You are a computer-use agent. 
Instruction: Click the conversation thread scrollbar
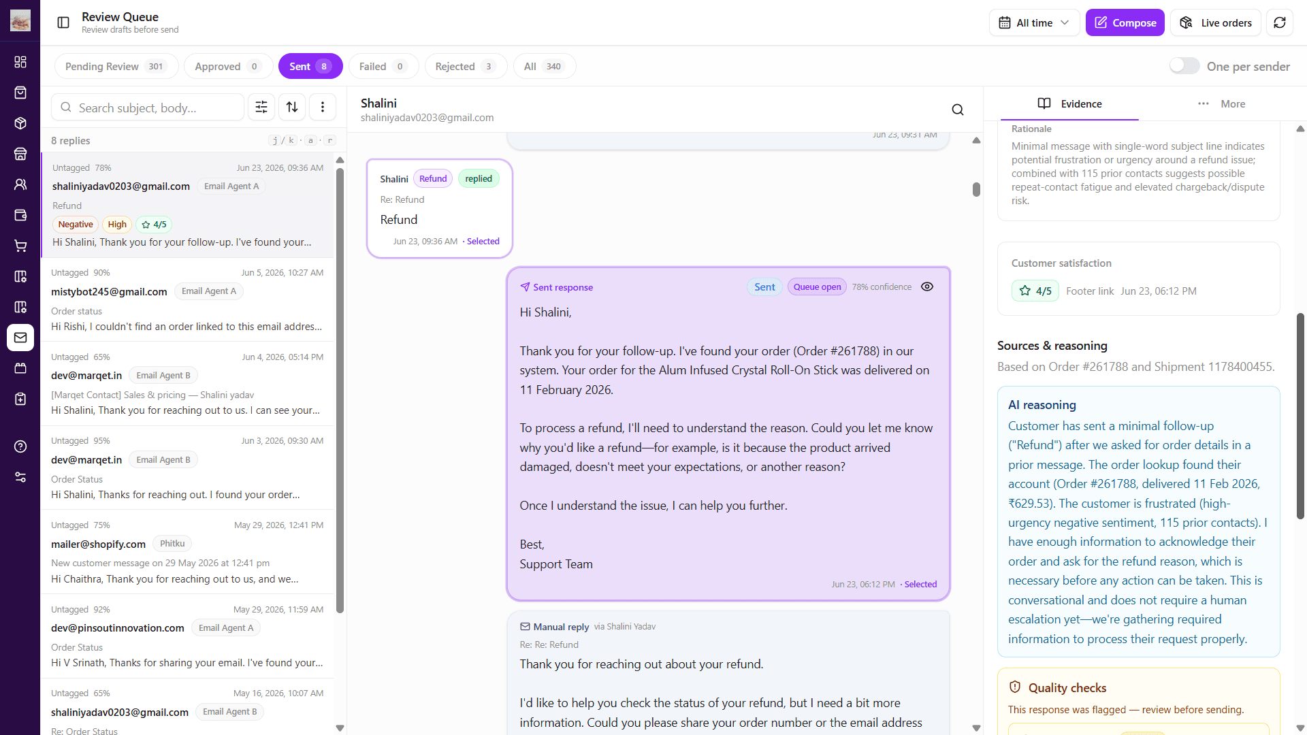tap(976, 189)
